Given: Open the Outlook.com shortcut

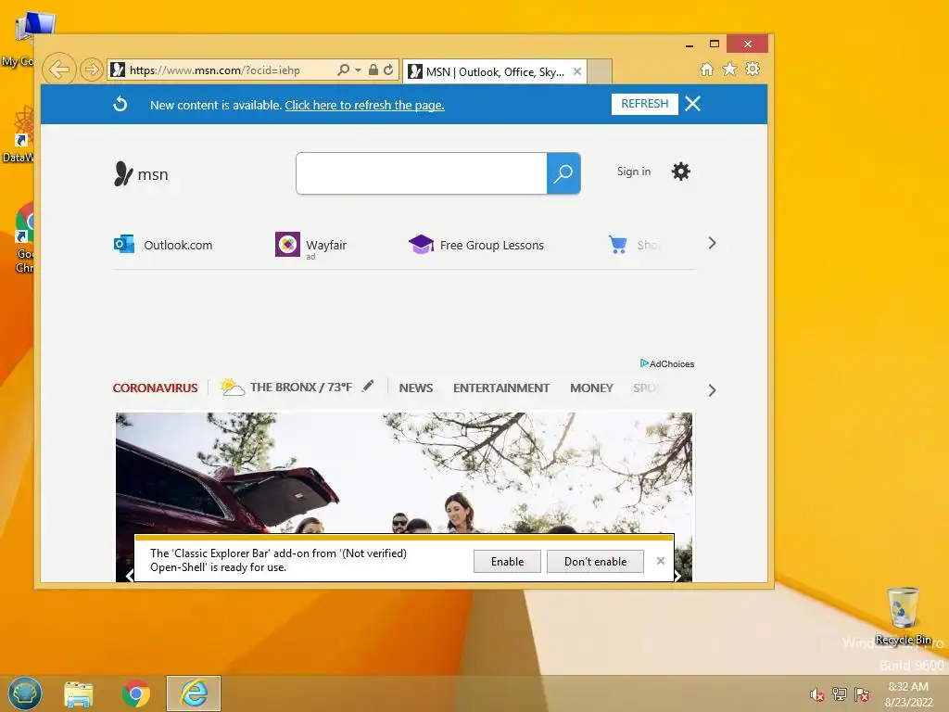Looking at the screenshot, I should tap(163, 245).
